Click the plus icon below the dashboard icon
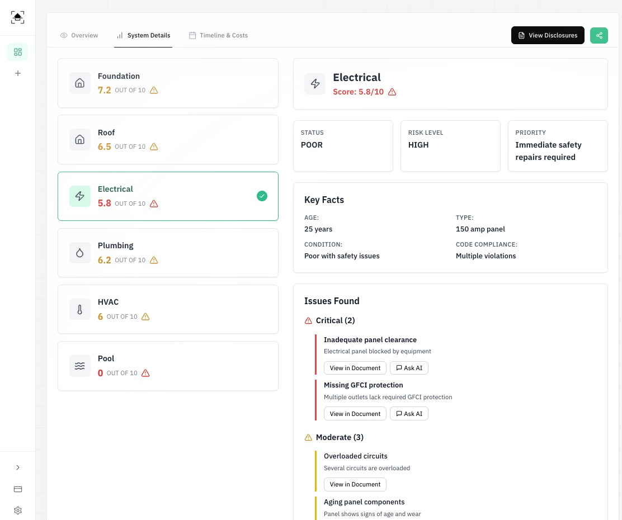 [x=18, y=73]
